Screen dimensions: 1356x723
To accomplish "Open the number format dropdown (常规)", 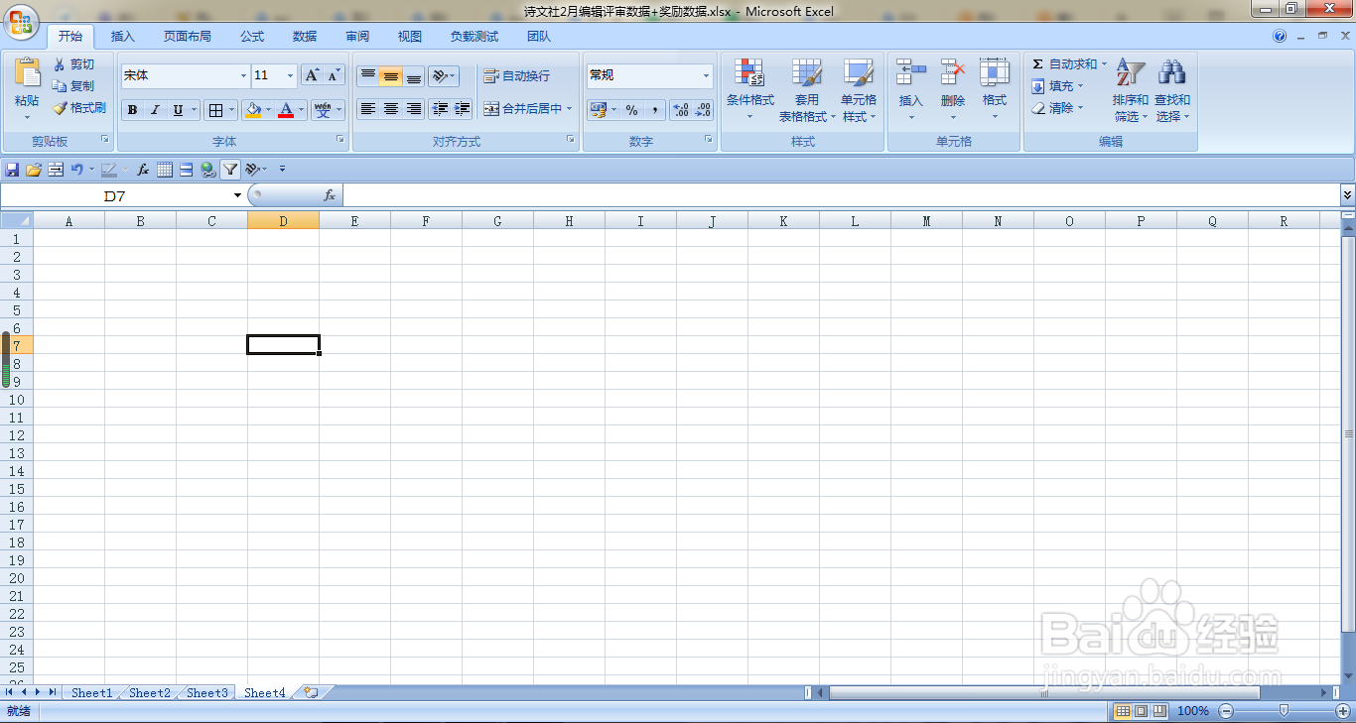I will tap(707, 75).
